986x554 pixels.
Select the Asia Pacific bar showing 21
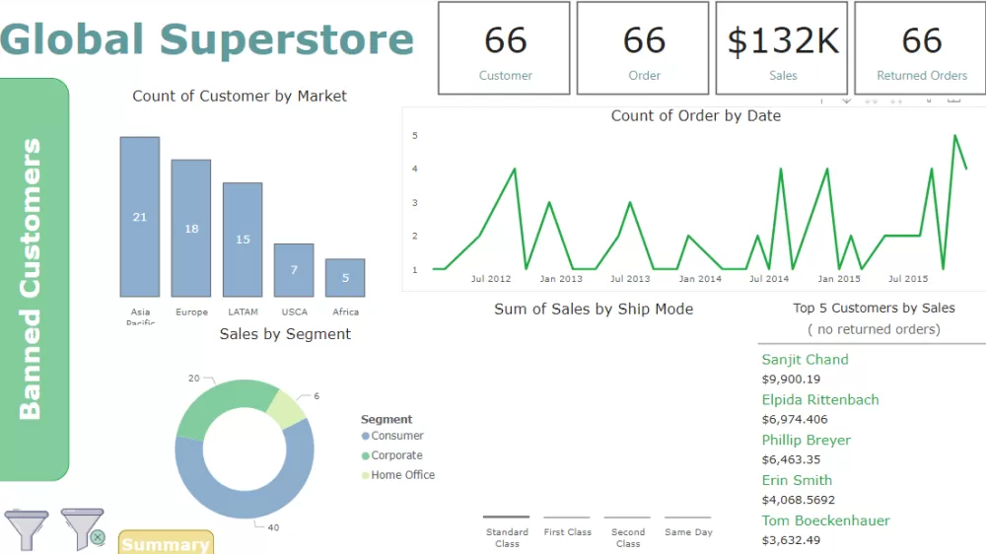point(140,217)
